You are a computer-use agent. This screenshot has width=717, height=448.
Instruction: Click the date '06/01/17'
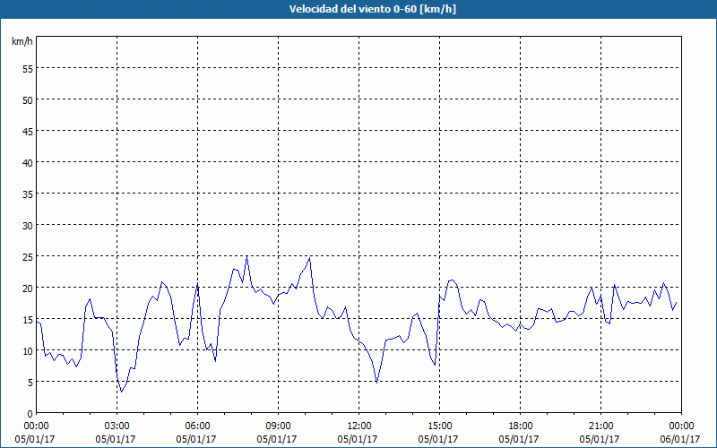click(x=680, y=439)
